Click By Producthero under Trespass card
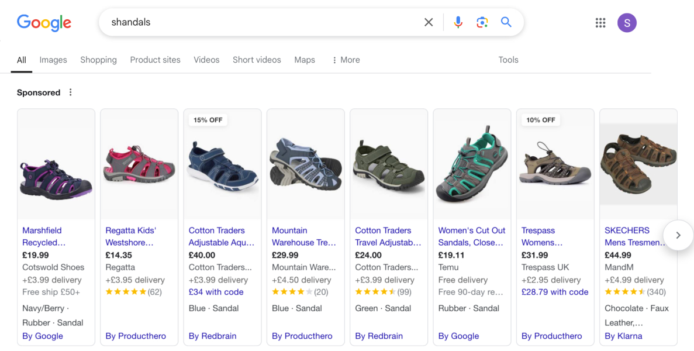 point(551,336)
